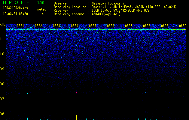Click the Receiver value ICOM IC-575
The height and width of the screenshot is (120, 189).
pos(102,10)
